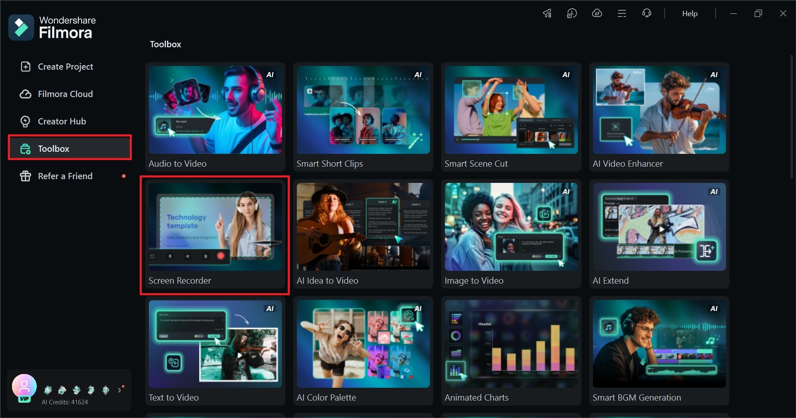Image resolution: width=796 pixels, height=418 pixels.
Task: Open Help menu
Action: click(x=690, y=13)
